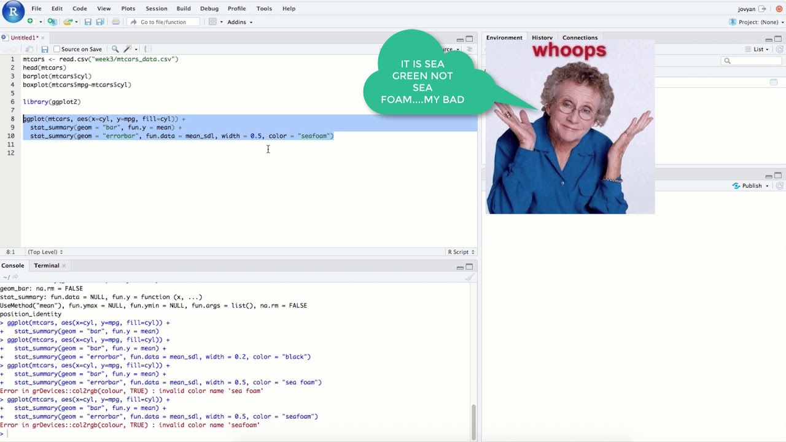
Task: Click the Create a Project icon
Action: (52, 21)
